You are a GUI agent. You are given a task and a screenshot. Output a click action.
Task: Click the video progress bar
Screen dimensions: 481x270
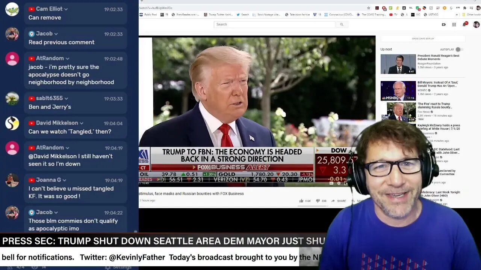(245, 180)
